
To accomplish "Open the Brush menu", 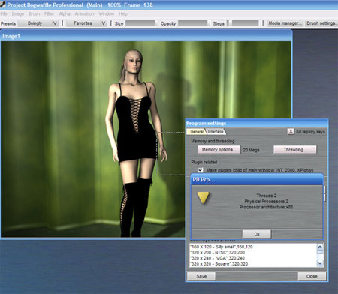I will [x=35, y=13].
